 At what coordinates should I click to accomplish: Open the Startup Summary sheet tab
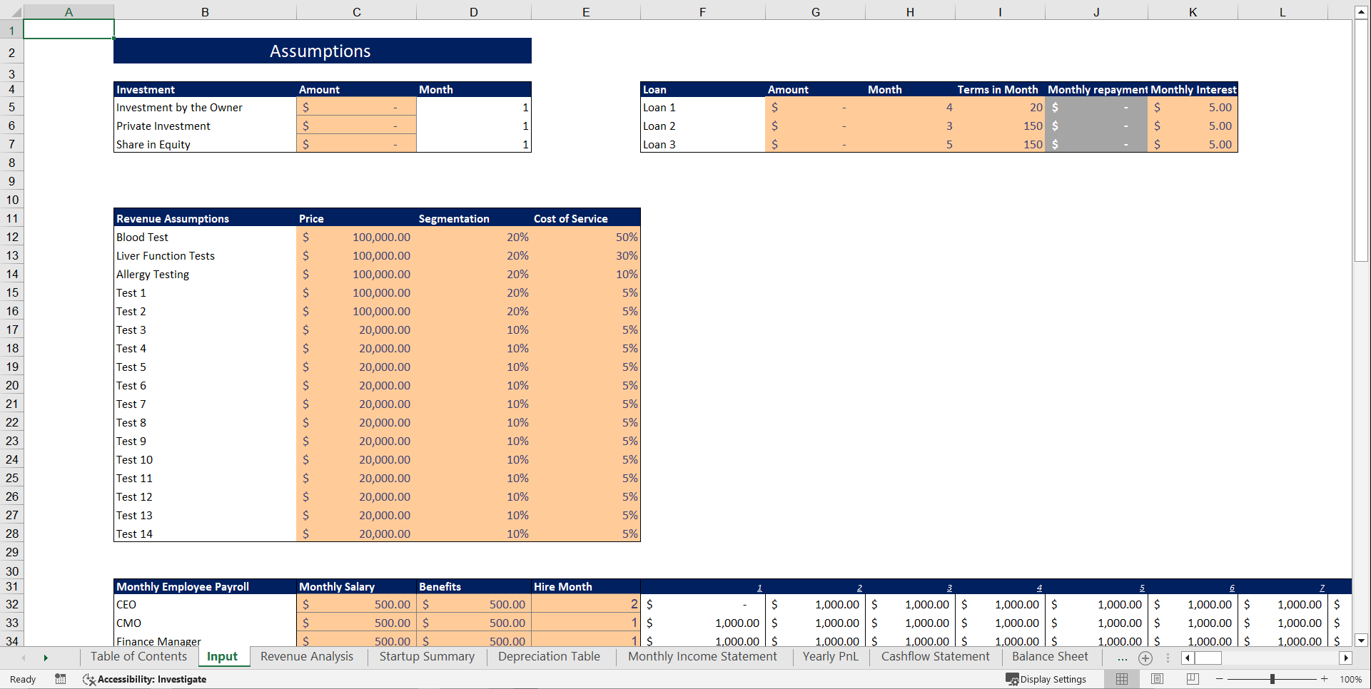pos(427,657)
